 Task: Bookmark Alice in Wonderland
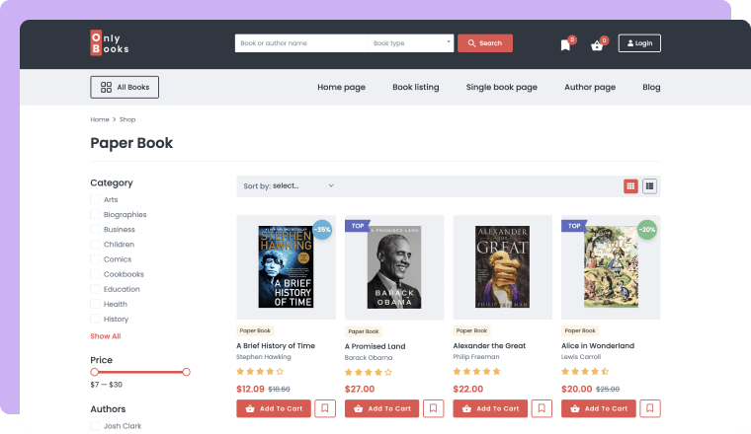[649, 408]
